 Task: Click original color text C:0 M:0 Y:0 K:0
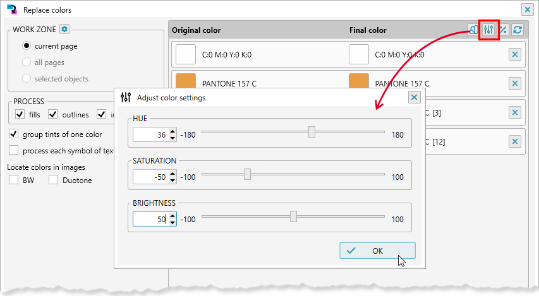227,55
